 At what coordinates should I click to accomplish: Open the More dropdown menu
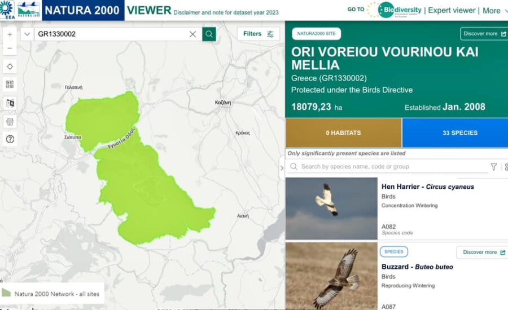click(495, 11)
